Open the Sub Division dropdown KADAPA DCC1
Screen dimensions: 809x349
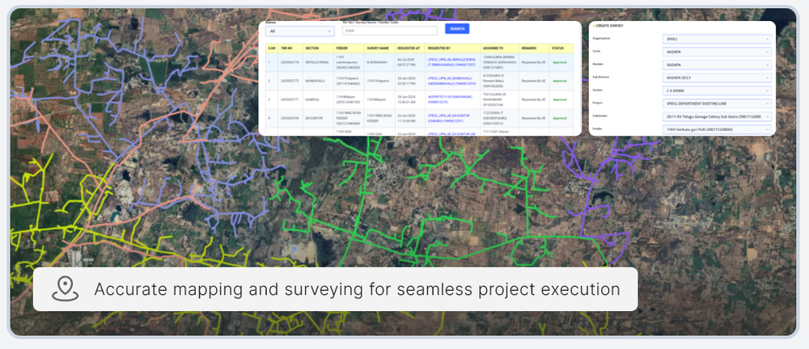click(x=717, y=78)
